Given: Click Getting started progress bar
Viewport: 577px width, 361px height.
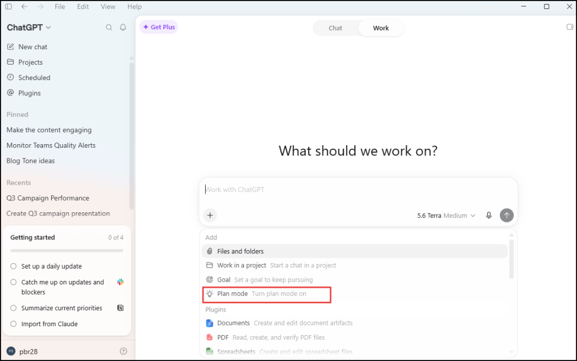Looking at the screenshot, I should coord(67,251).
